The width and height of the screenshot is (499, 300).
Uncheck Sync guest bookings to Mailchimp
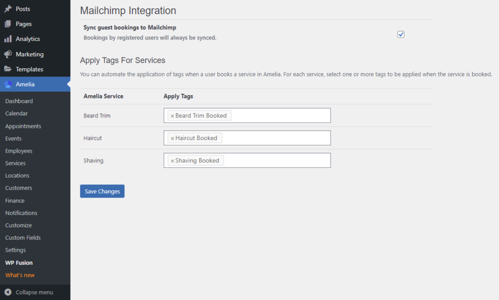401,34
